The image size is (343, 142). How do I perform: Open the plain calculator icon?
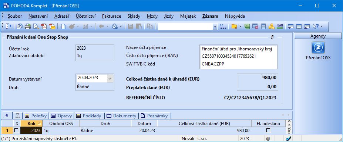pos(263,26)
